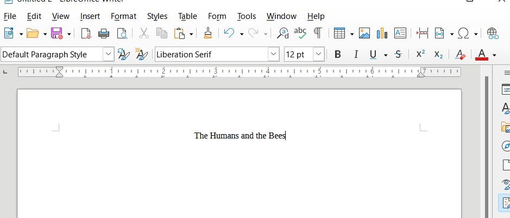
Task: Export directly as PDF
Action: tap(86, 33)
